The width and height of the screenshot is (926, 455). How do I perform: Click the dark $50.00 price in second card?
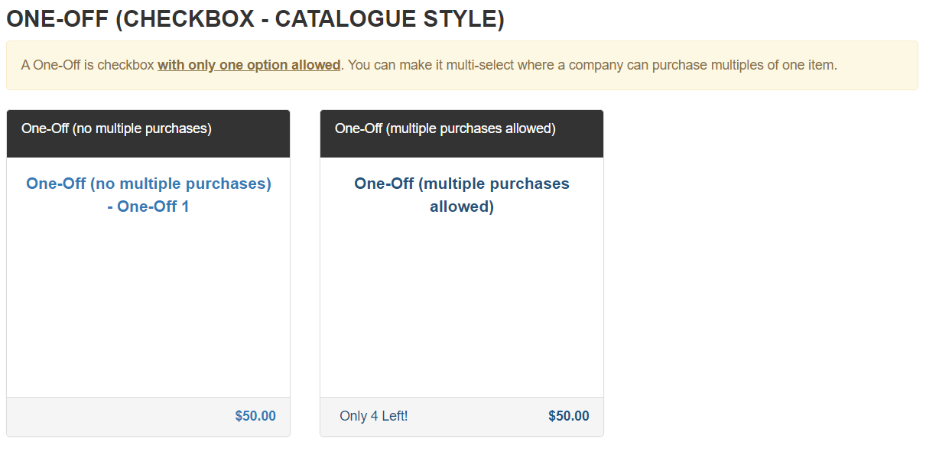click(x=569, y=417)
